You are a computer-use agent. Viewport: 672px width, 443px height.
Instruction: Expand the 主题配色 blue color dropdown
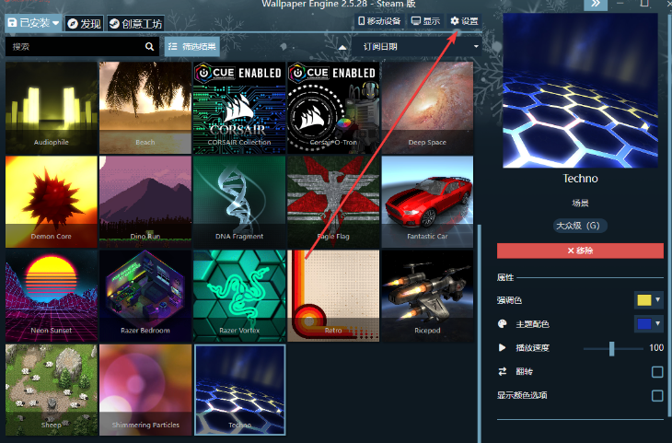649,324
